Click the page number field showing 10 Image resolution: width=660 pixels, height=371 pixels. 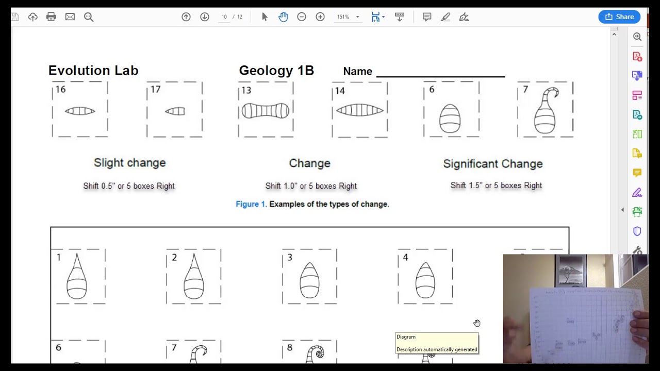(224, 17)
